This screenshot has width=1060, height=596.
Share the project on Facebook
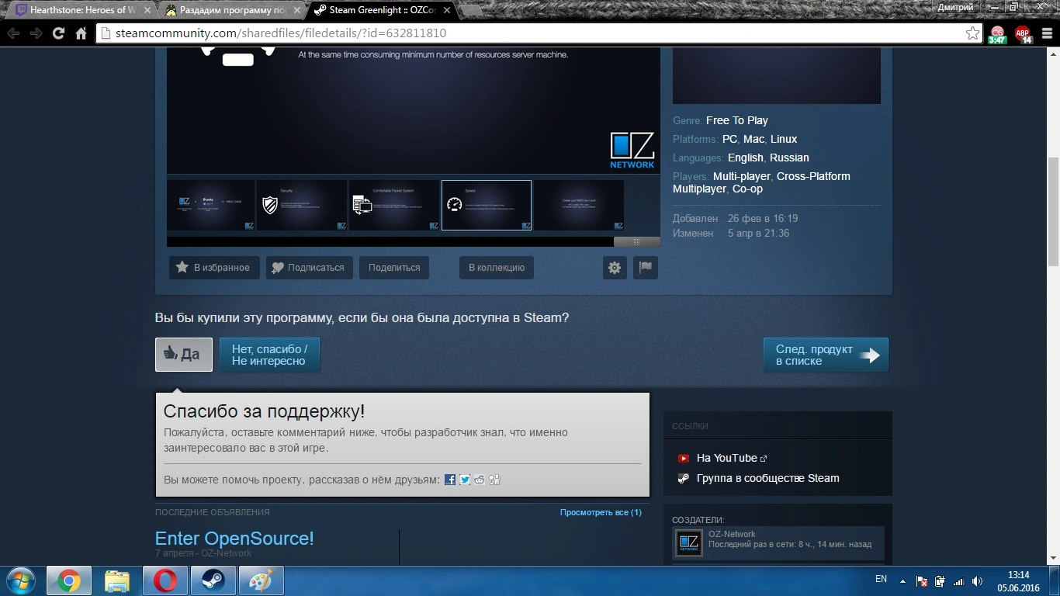click(450, 480)
